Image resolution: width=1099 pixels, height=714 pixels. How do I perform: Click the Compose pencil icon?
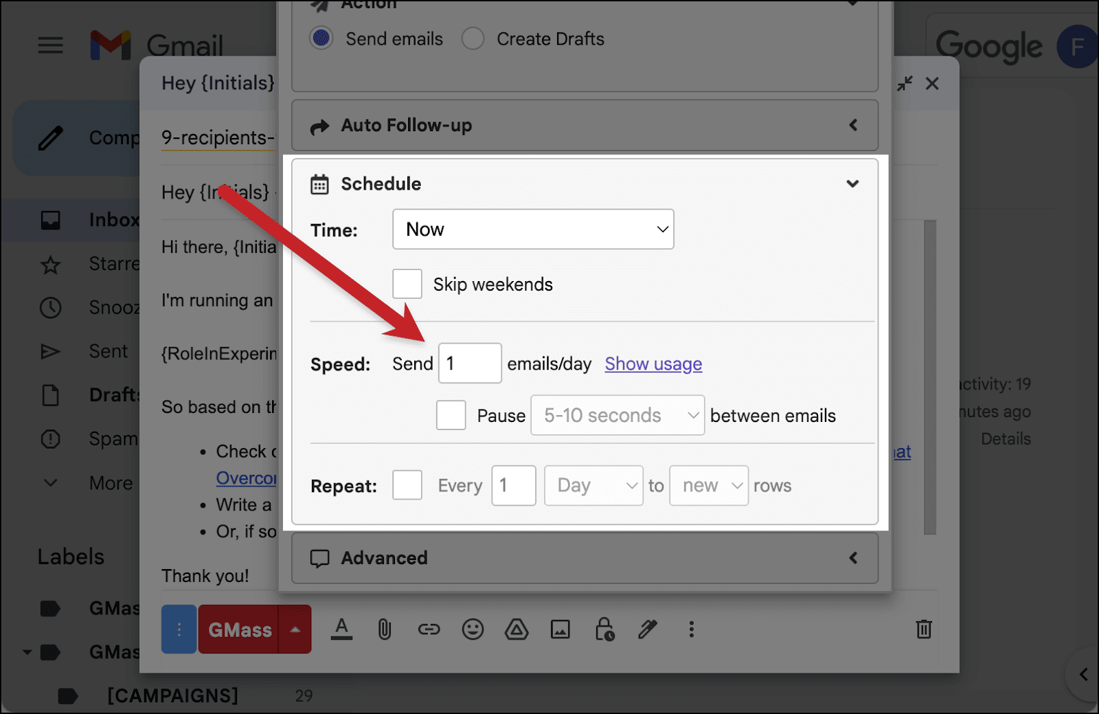51,138
